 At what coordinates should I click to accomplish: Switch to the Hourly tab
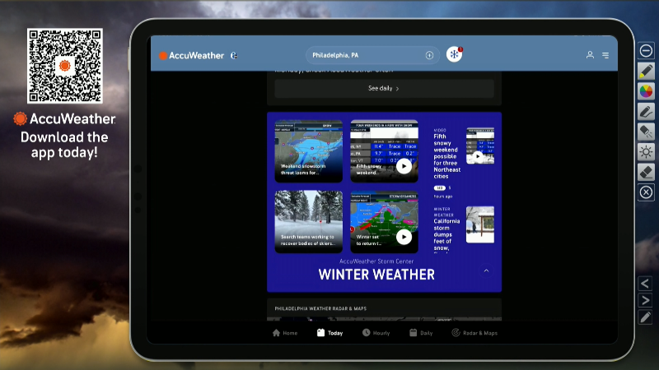(x=376, y=333)
